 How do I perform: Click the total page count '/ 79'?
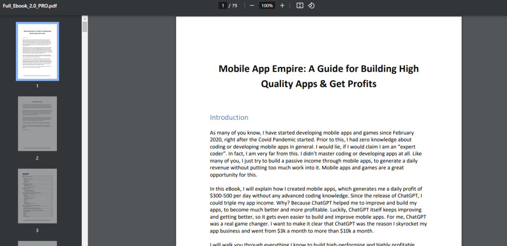tap(233, 5)
